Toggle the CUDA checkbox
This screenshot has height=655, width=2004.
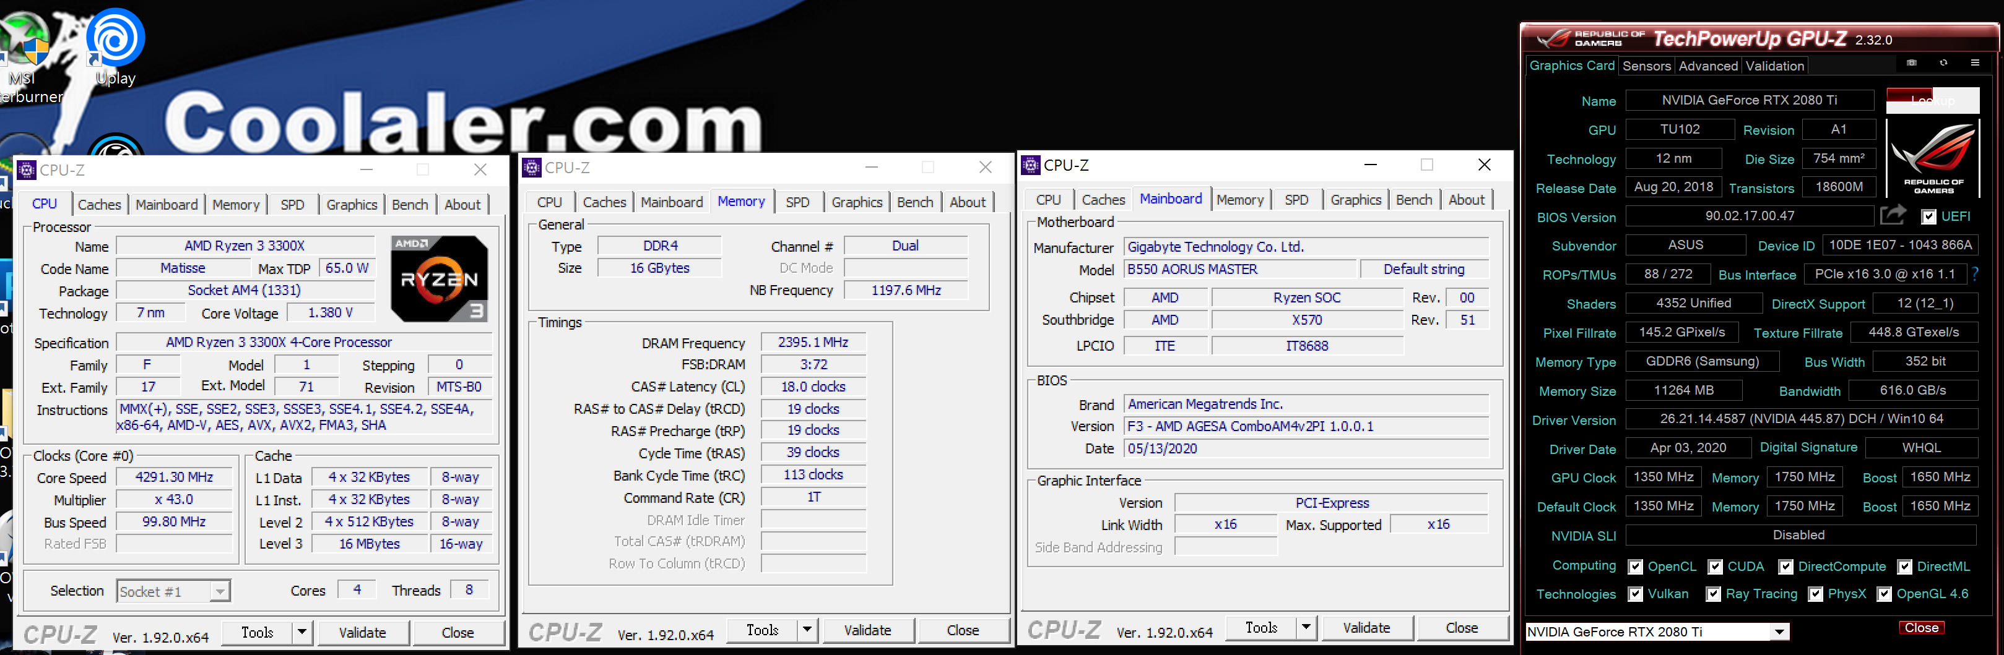coord(1715,567)
